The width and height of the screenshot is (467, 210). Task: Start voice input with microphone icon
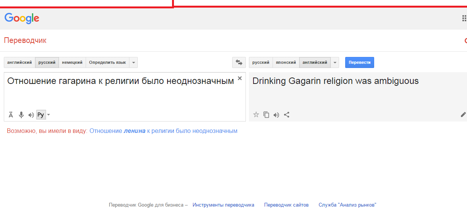click(x=21, y=115)
